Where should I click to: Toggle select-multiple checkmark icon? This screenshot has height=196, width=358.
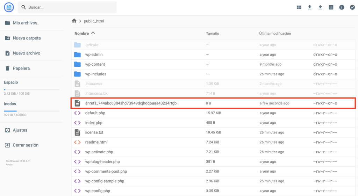352,7
